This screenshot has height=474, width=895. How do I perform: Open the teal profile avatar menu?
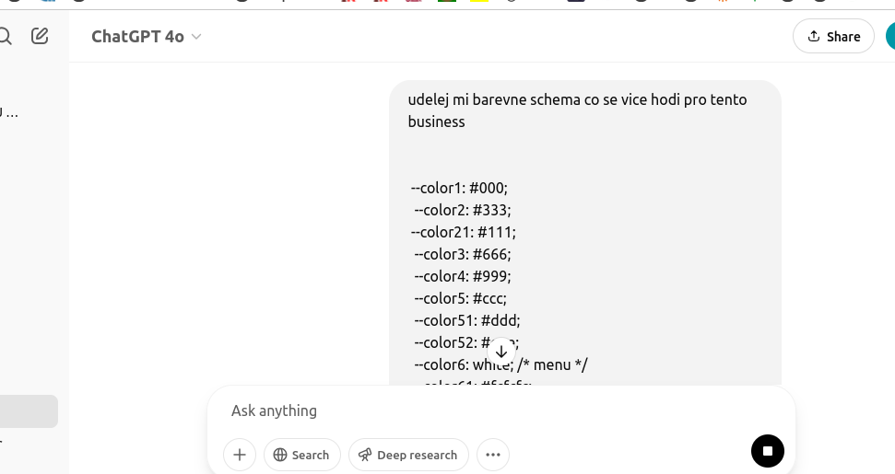tap(890, 37)
